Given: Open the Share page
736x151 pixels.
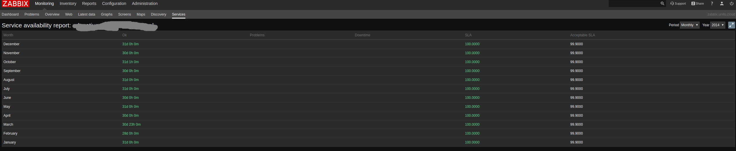Looking at the screenshot, I should (x=697, y=3).
